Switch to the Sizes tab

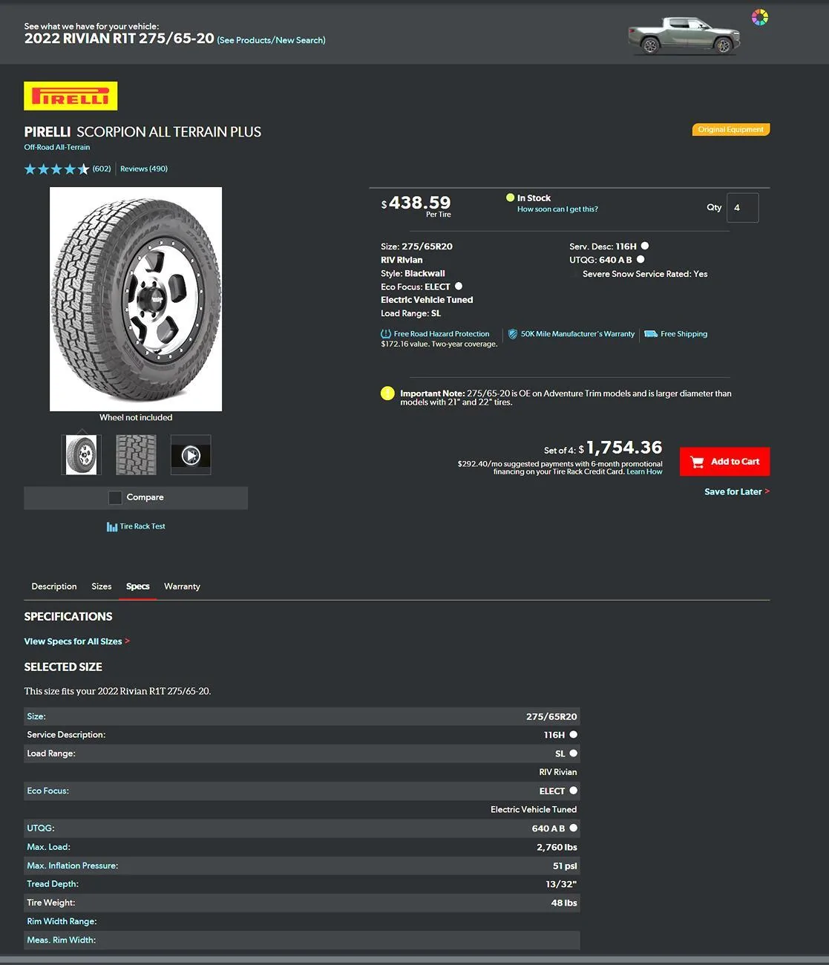point(102,586)
